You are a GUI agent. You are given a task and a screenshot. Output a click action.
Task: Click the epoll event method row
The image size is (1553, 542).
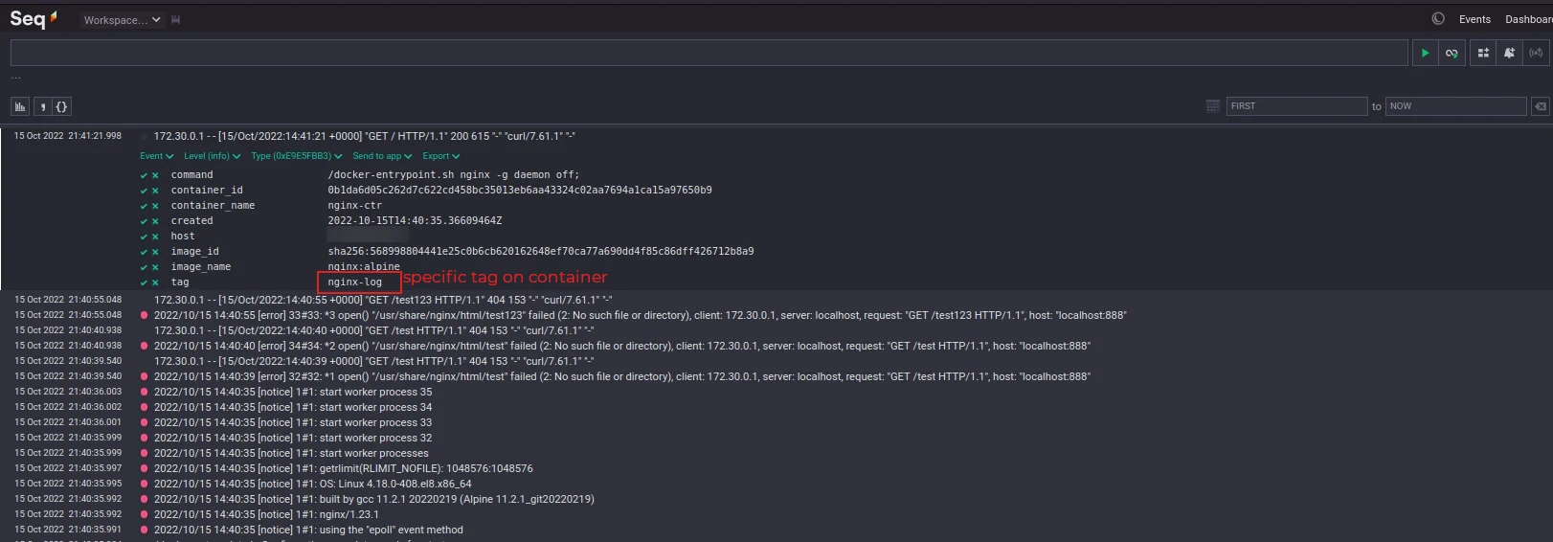(308, 530)
